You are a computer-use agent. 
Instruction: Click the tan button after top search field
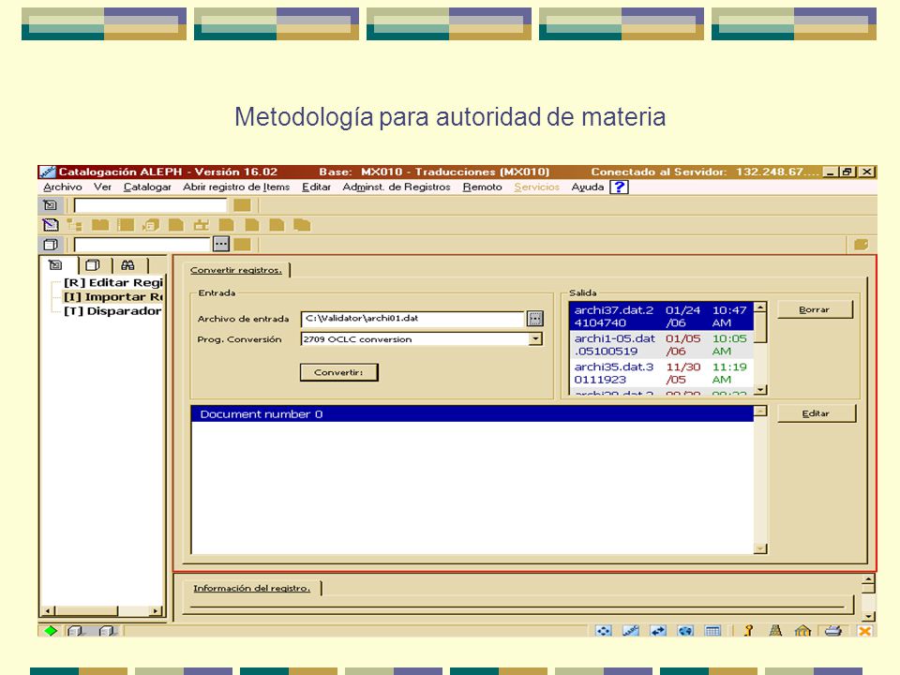point(242,205)
